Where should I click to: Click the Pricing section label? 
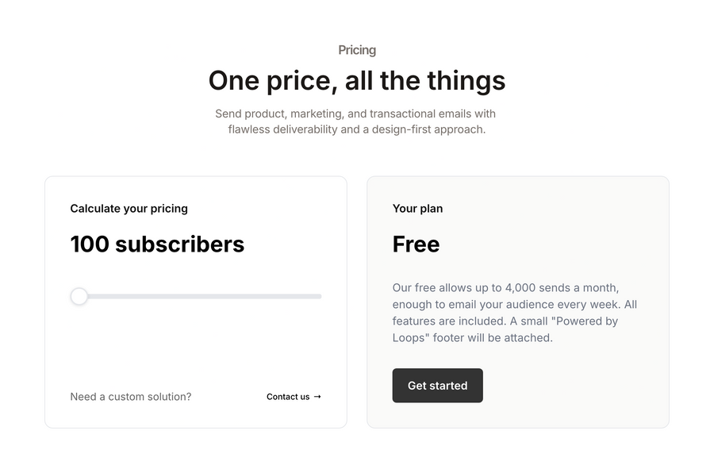pos(356,49)
